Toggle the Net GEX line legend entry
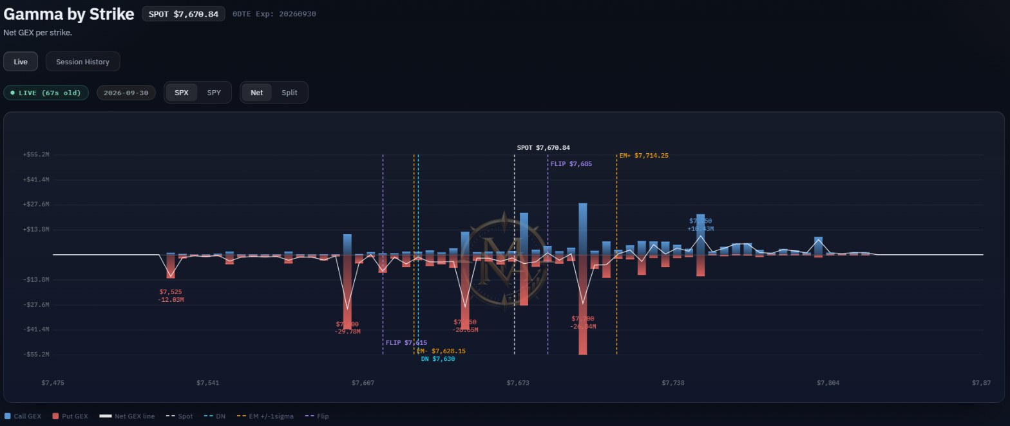The width and height of the screenshot is (1010, 426). 127,416
